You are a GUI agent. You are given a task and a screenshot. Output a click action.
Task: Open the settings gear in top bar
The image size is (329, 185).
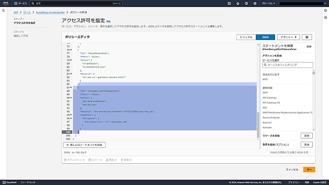255,3
